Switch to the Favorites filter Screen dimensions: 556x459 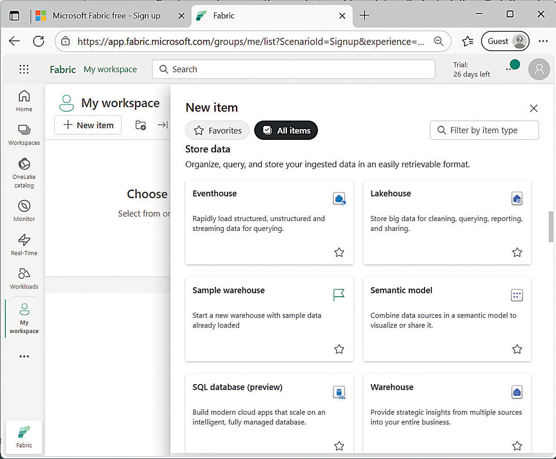pyautogui.click(x=217, y=130)
